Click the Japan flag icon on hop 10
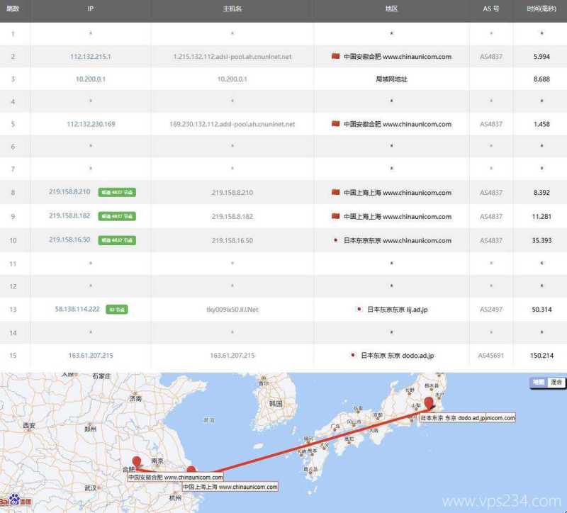This screenshot has height=513, width=567. pos(335,239)
